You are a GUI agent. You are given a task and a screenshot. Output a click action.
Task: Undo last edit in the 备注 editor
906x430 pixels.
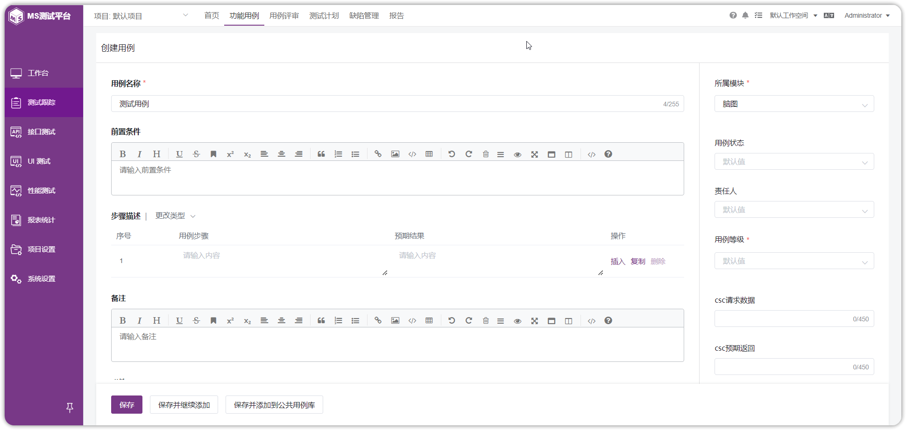(x=452, y=320)
